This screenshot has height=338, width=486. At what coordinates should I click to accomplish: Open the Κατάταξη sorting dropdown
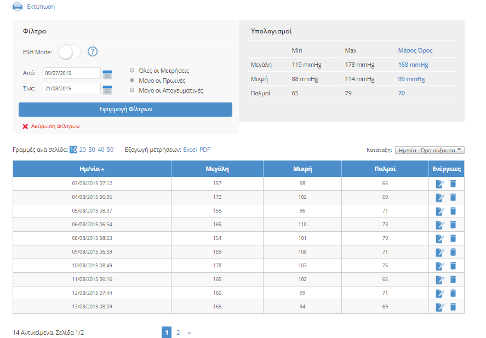[x=429, y=150]
